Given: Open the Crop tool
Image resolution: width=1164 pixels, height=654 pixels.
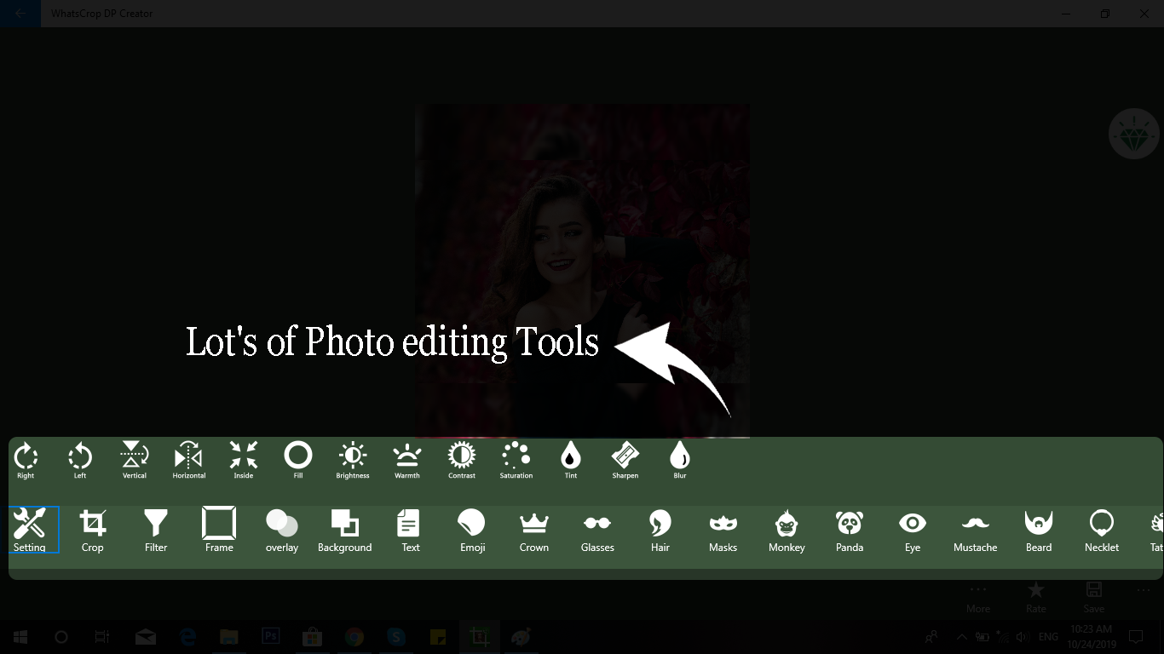Looking at the screenshot, I should (x=93, y=530).
